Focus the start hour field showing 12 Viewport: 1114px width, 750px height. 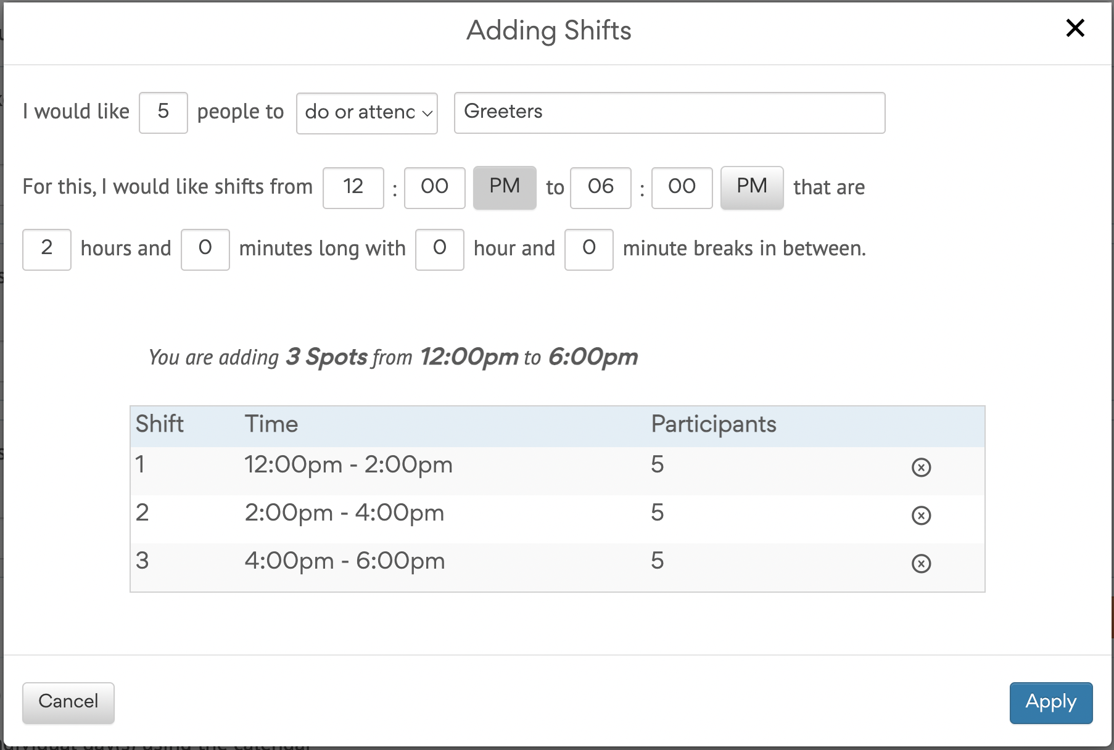pyautogui.click(x=353, y=187)
